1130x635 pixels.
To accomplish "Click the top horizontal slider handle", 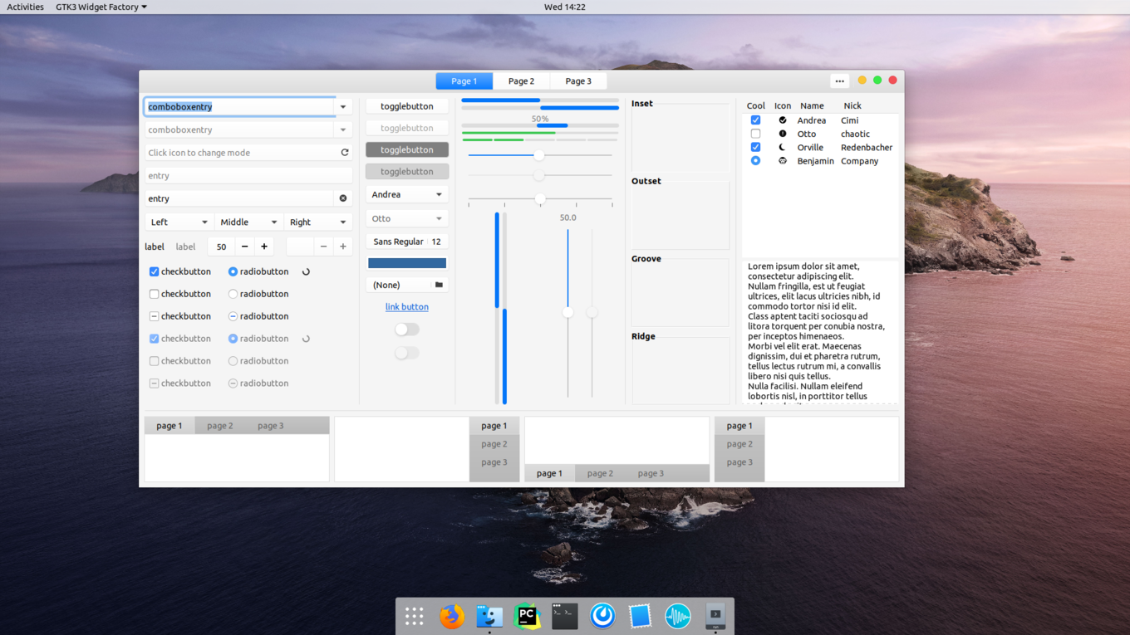I will [x=539, y=155].
